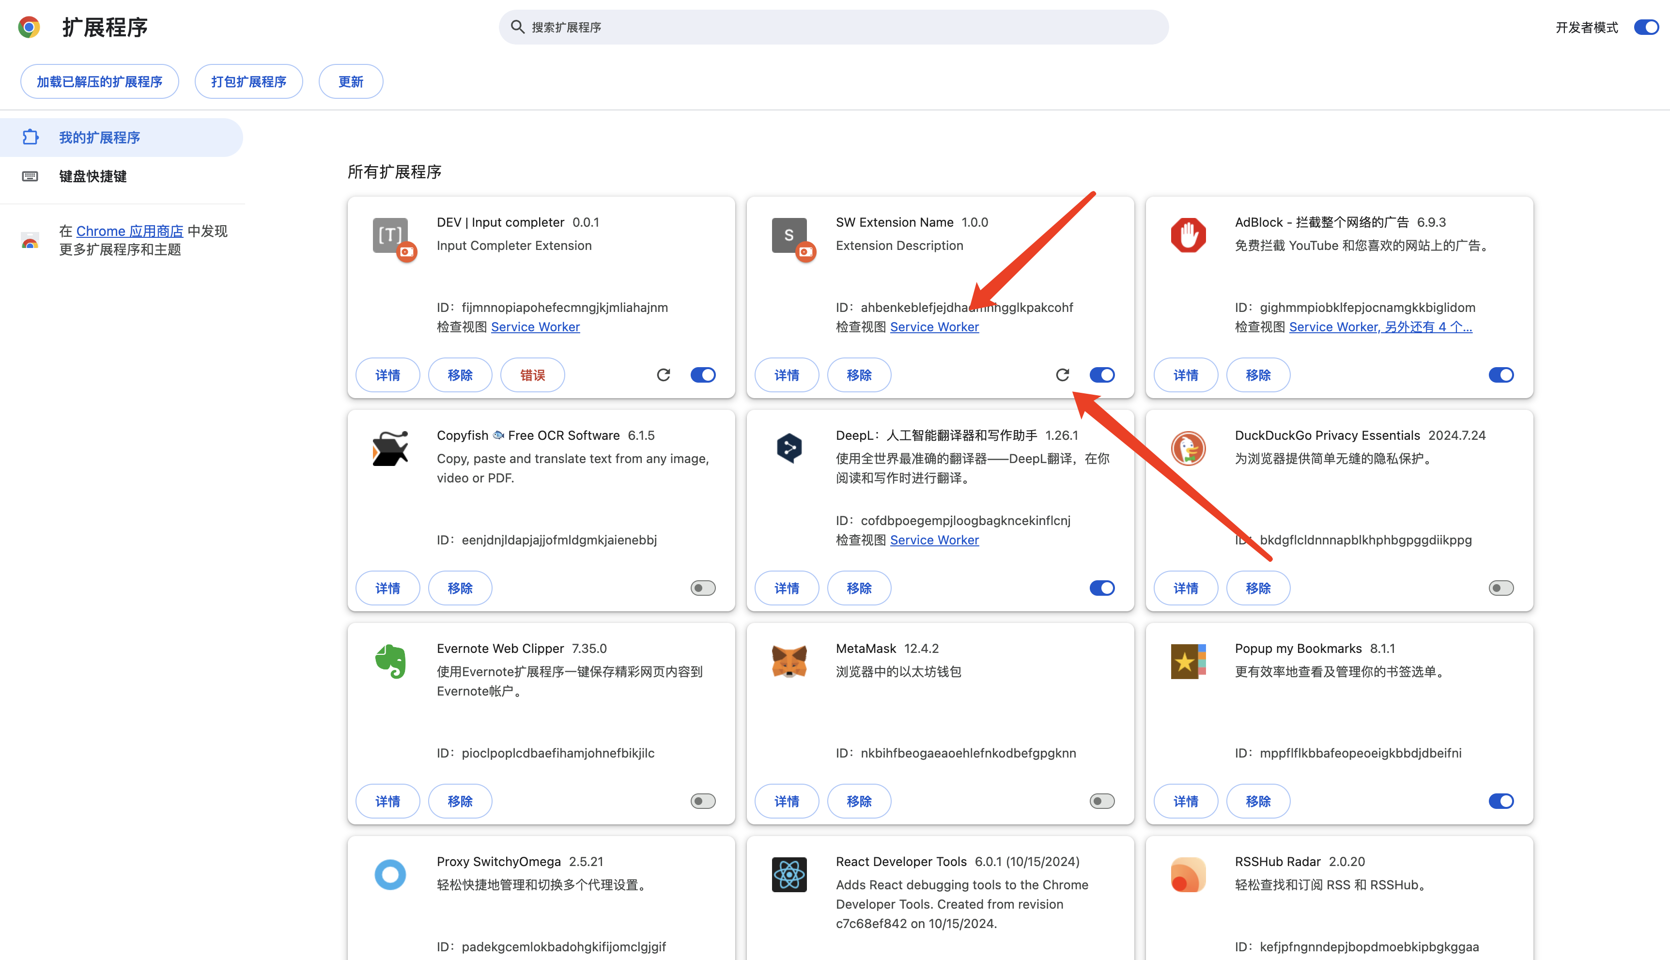This screenshot has height=960, width=1670.
Task: Click the search magnifier icon
Action: coord(518,27)
